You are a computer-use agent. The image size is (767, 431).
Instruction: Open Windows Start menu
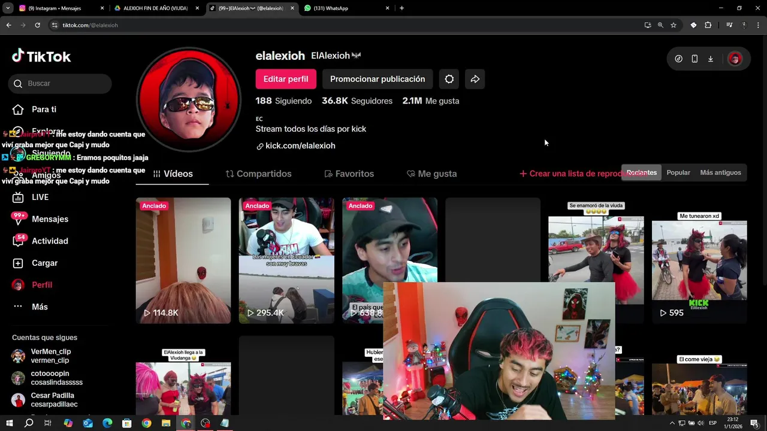coord(9,423)
